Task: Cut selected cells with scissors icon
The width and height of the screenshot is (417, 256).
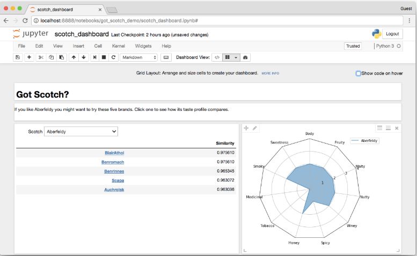Action: (41, 57)
